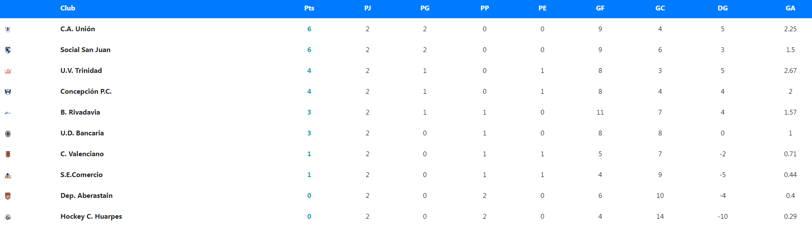Click the C.A. Unión club crest icon

point(8,30)
